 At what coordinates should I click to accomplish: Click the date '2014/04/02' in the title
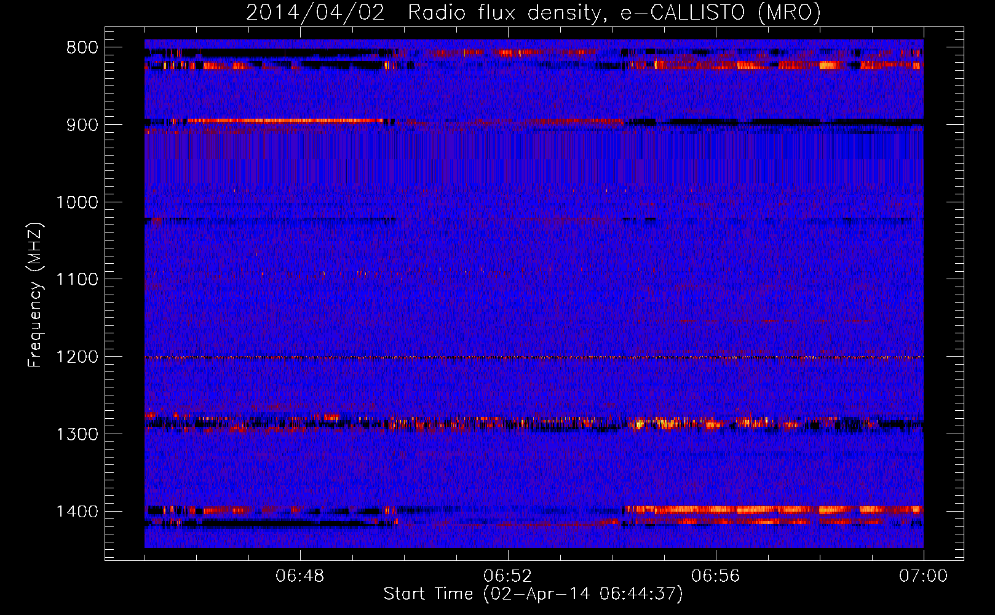[x=315, y=12]
